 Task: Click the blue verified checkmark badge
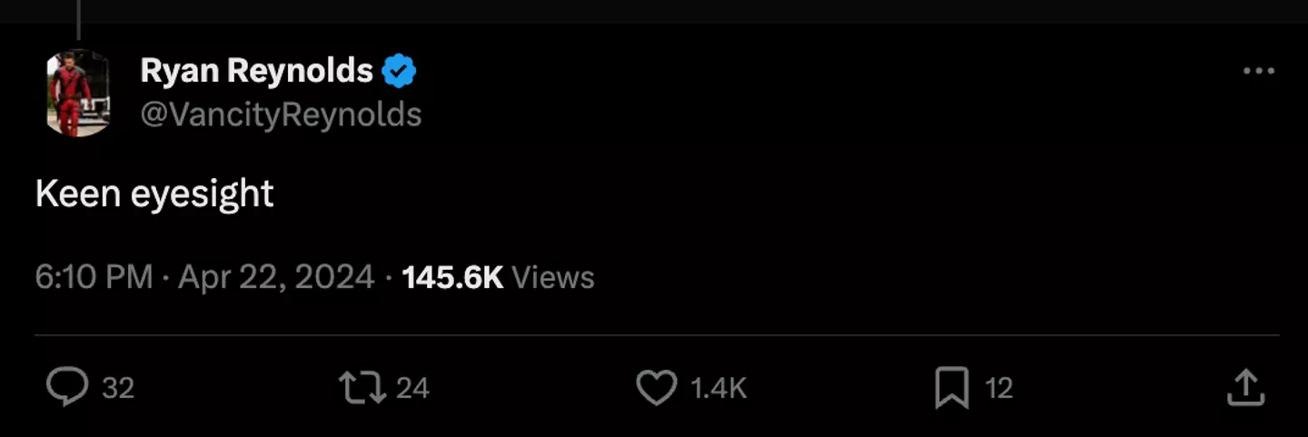(x=399, y=71)
